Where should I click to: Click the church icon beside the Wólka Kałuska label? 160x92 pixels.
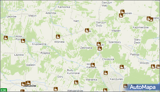pos(93,65)
